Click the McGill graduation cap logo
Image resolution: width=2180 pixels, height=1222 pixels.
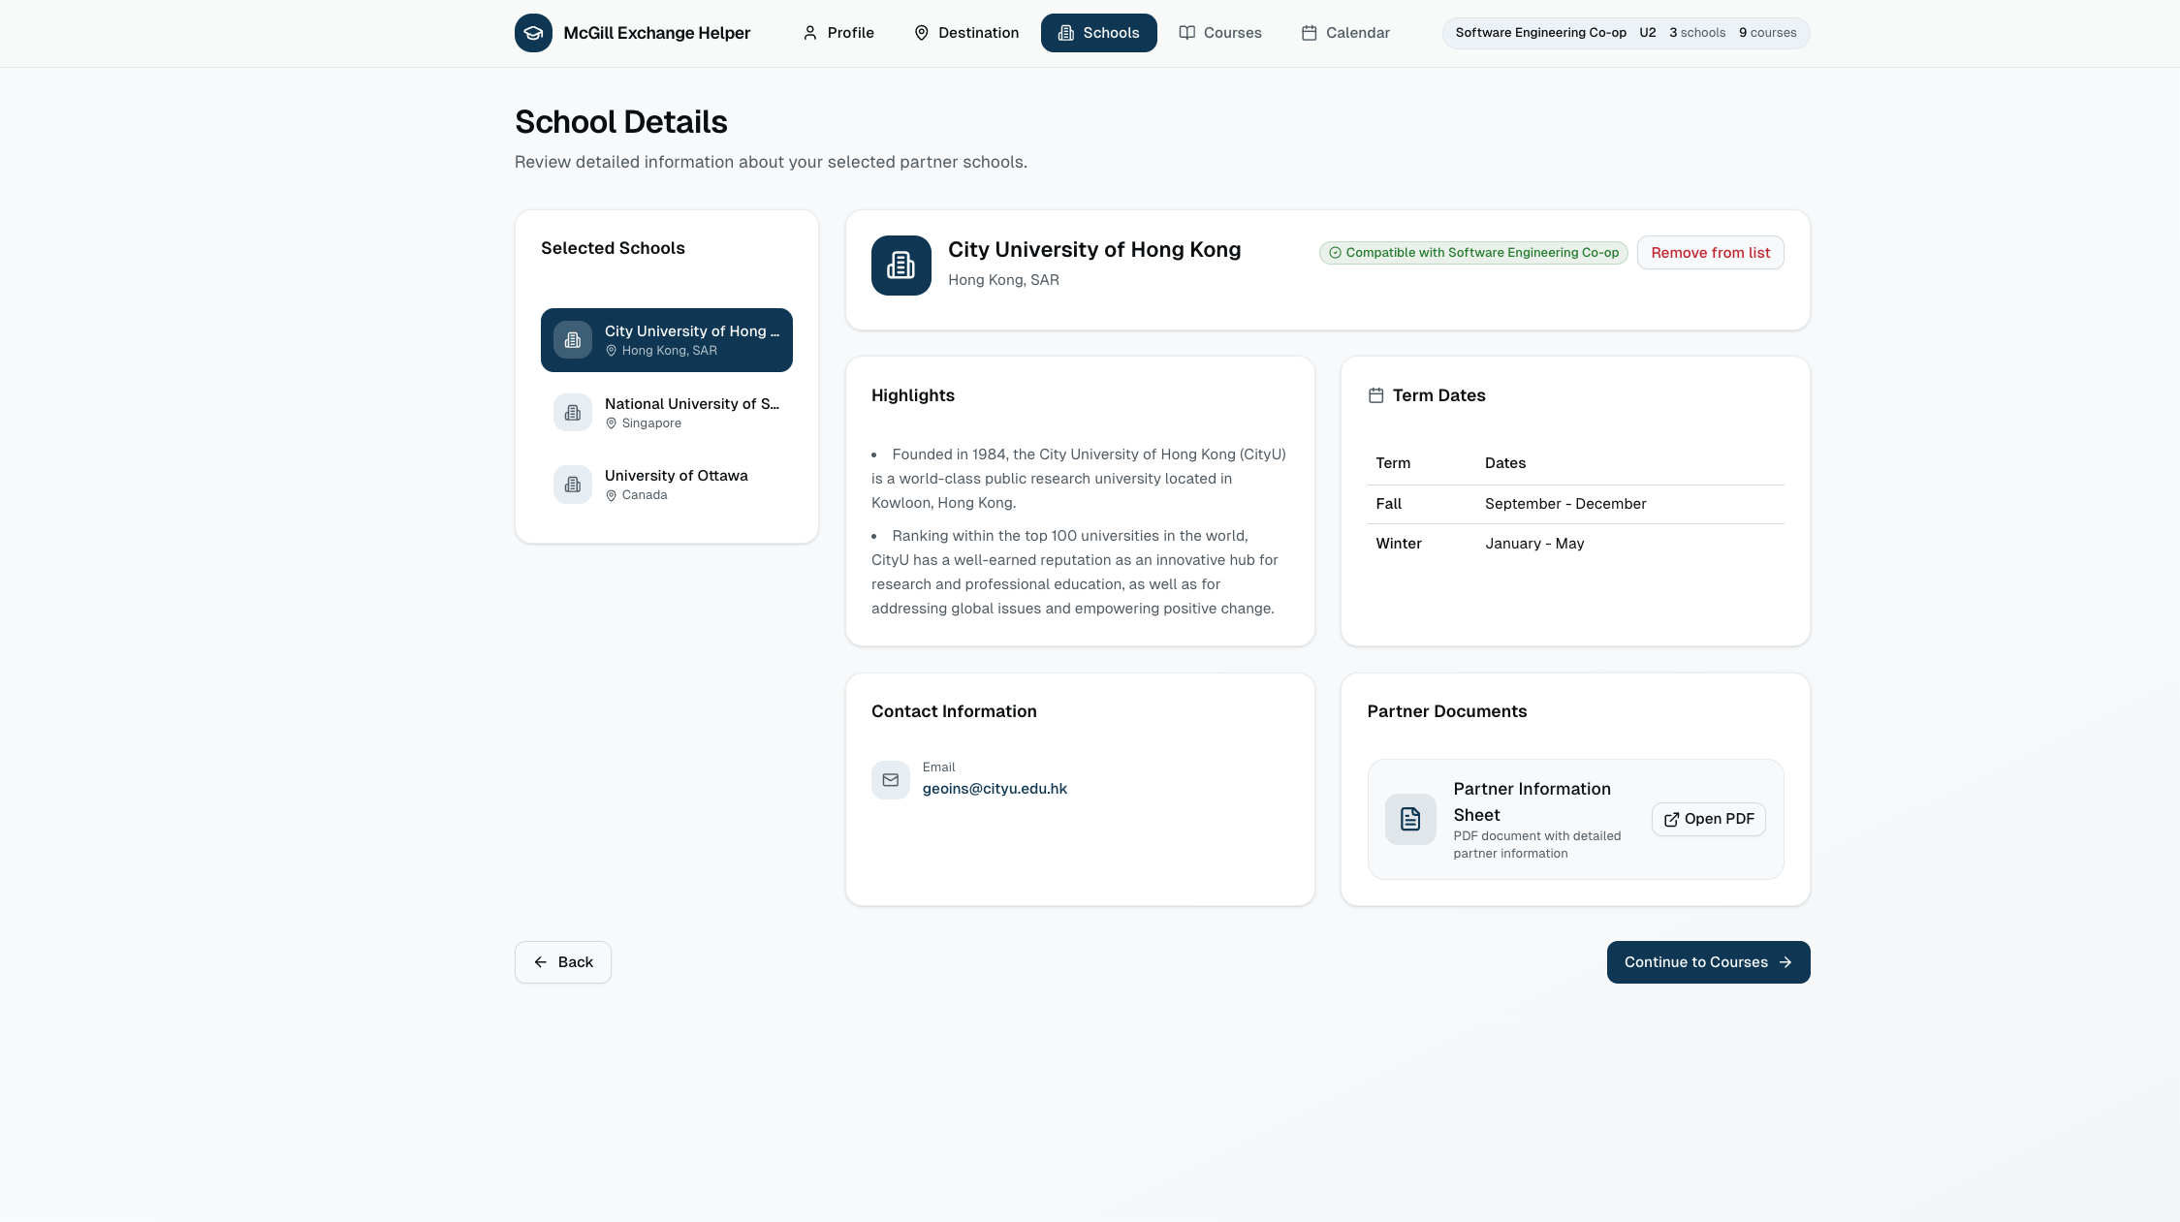pyautogui.click(x=533, y=33)
